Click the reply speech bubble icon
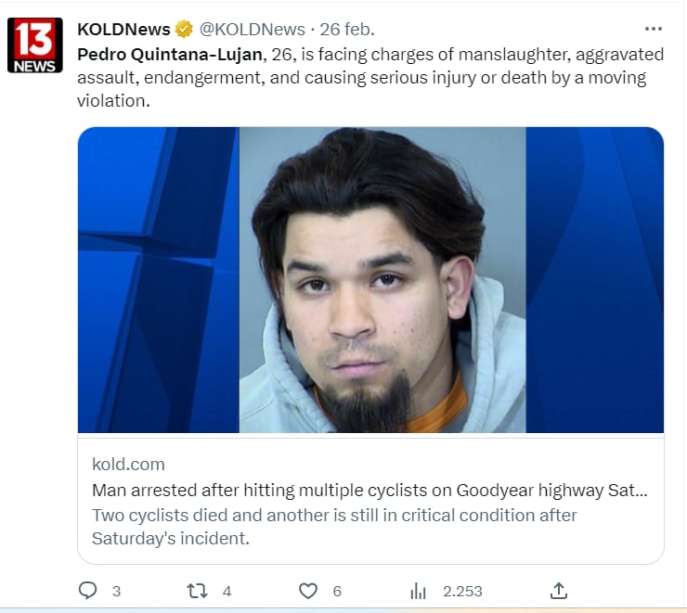This screenshot has width=687, height=613. pyautogui.click(x=87, y=591)
